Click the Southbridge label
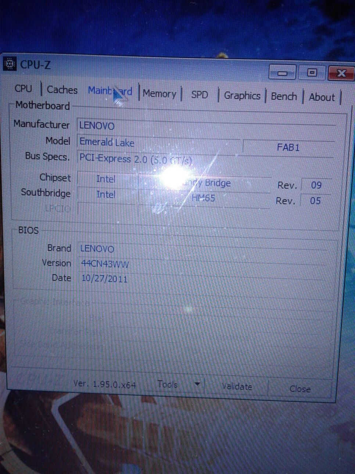Screen dimensions: 355x474 46,193
